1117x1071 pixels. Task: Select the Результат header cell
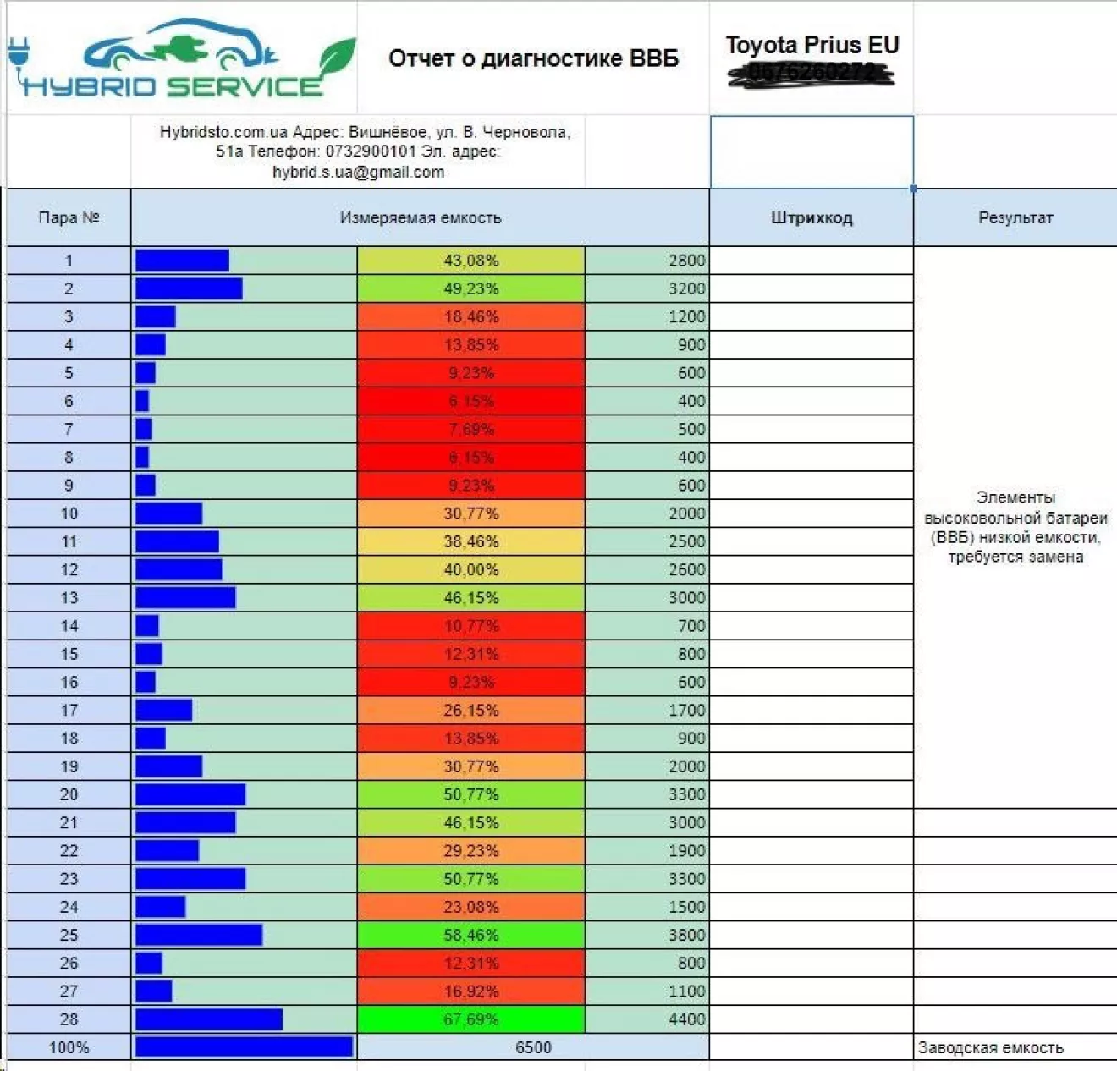(x=1015, y=217)
